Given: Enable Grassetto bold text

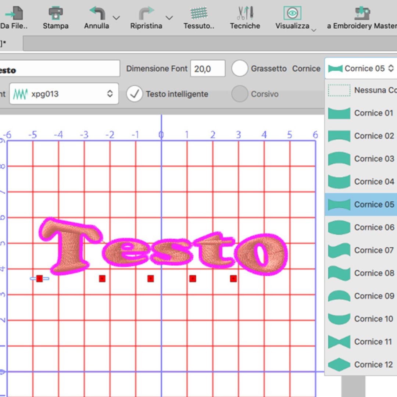Looking at the screenshot, I should (240, 68).
